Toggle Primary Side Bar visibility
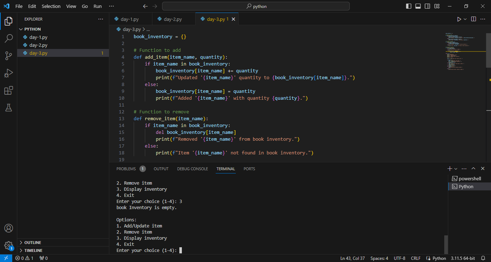491x262 pixels. 409,6
